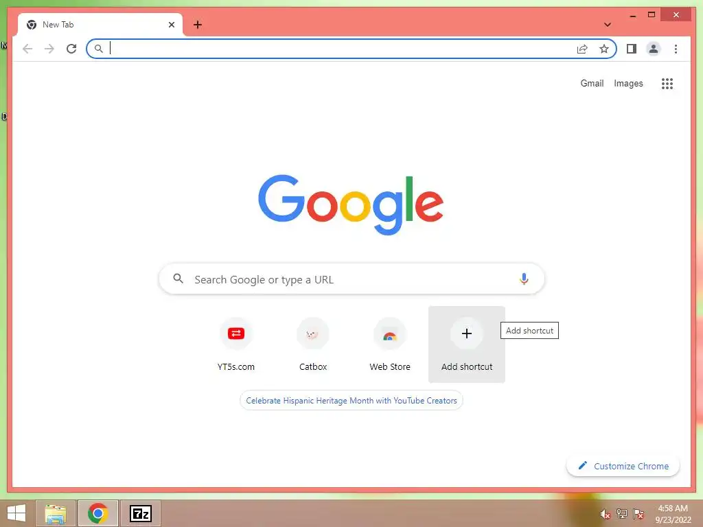Open File Explorer from the taskbar
The width and height of the screenshot is (703, 527).
(x=56, y=513)
